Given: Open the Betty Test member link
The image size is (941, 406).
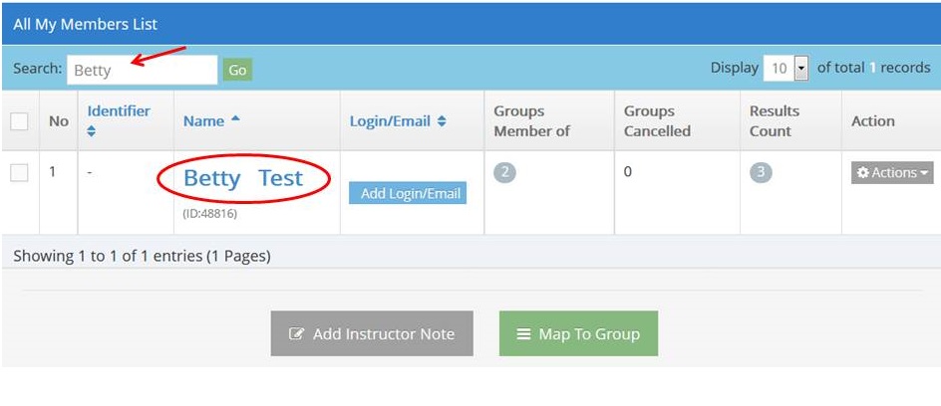Looking at the screenshot, I should 243,178.
